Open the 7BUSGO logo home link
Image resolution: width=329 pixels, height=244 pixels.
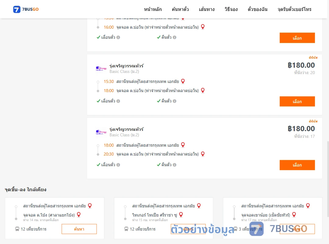pyautogui.click(x=26, y=9)
